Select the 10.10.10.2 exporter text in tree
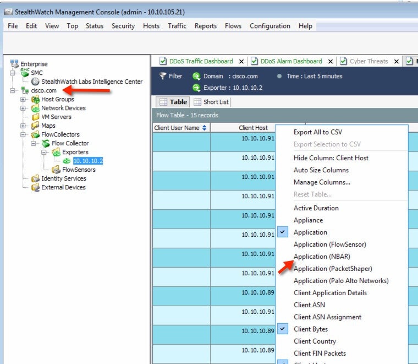The width and height of the screenshot is (418, 364). [x=88, y=161]
